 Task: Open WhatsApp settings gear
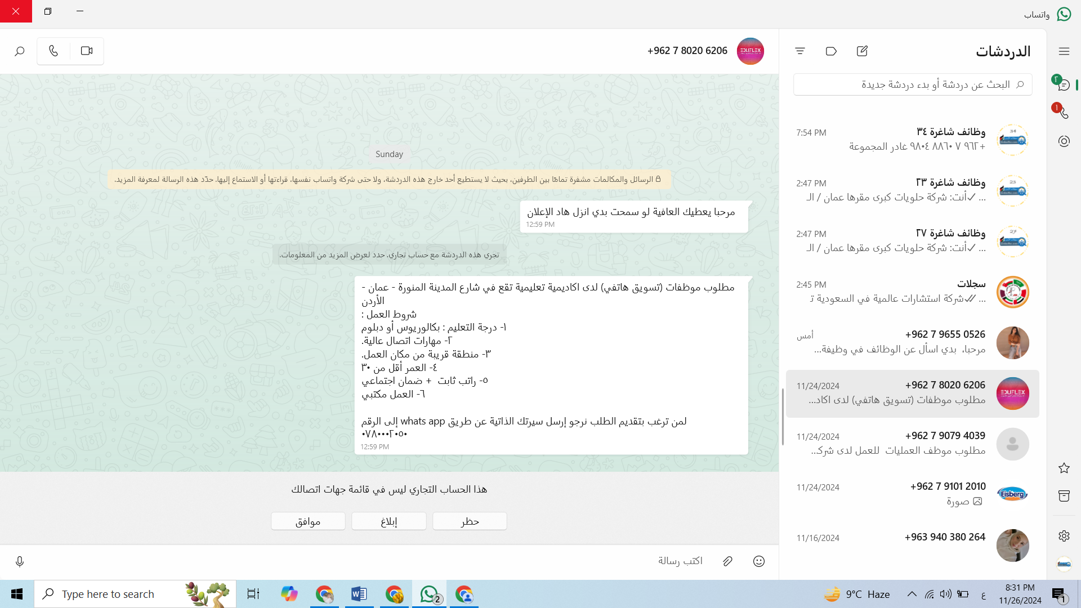(x=1064, y=535)
